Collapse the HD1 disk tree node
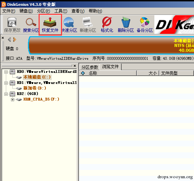Image resolution: width=194 pixels, height=181 pixels. (6, 83)
